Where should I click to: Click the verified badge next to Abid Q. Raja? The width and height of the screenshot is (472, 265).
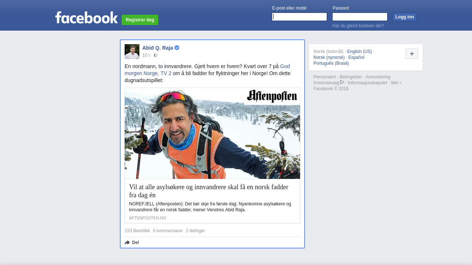(x=177, y=48)
